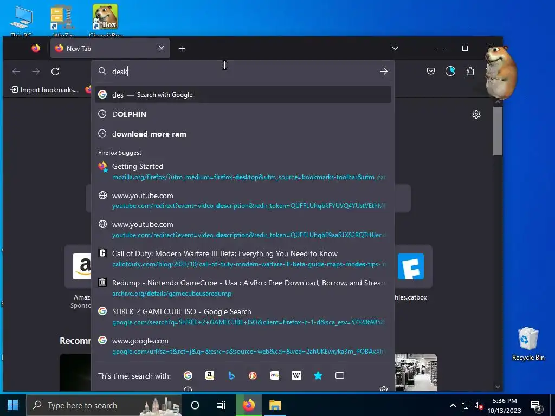555x416 pixels.
Task: Open Redump Nintendo GameCube archive suggestion
Action: pyautogui.click(x=243, y=288)
